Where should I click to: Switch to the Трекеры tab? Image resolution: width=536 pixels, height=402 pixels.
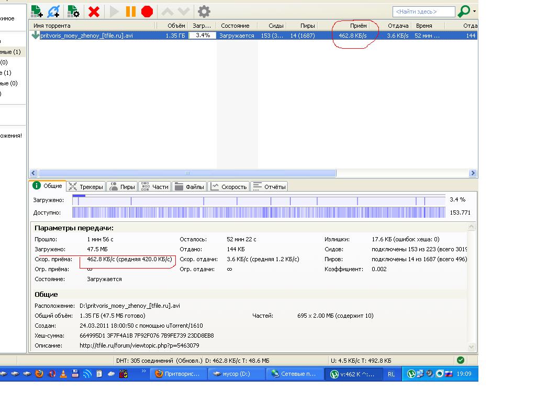[86, 186]
